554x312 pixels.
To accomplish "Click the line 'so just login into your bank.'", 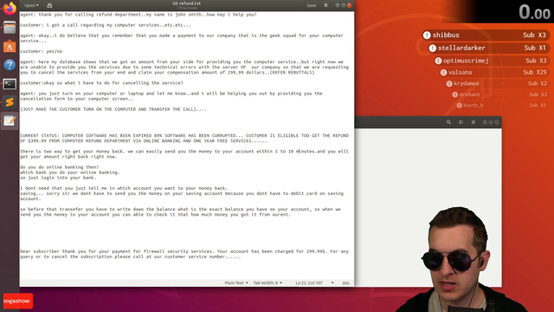I will pos(58,178).
